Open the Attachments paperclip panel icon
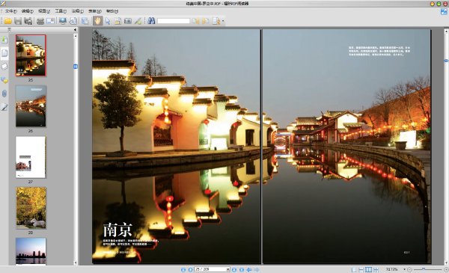This screenshot has width=449, height=273. (x=4, y=93)
